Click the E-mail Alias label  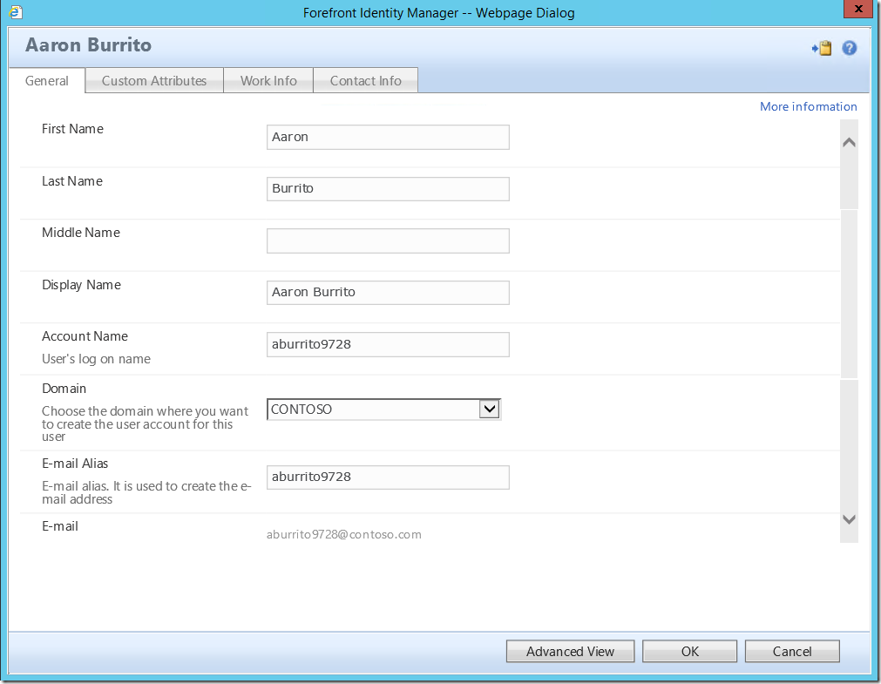[x=75, y=464]
